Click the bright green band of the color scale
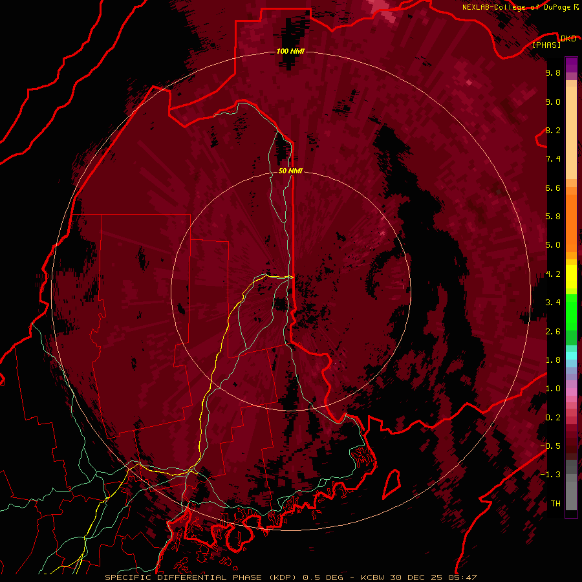This screenshot has height=582, width=582. click(x=571, y=312)
